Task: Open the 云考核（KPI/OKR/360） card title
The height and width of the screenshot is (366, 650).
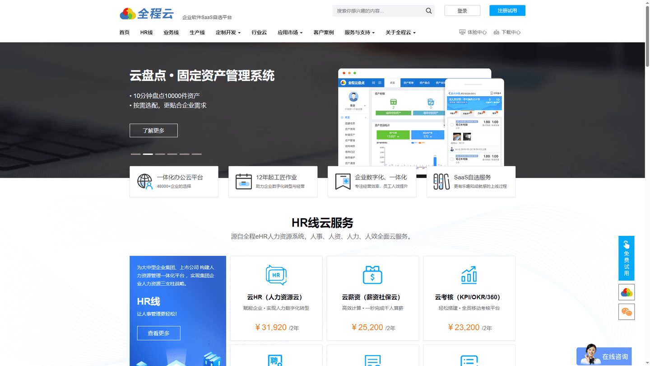Action: point(469,297)
